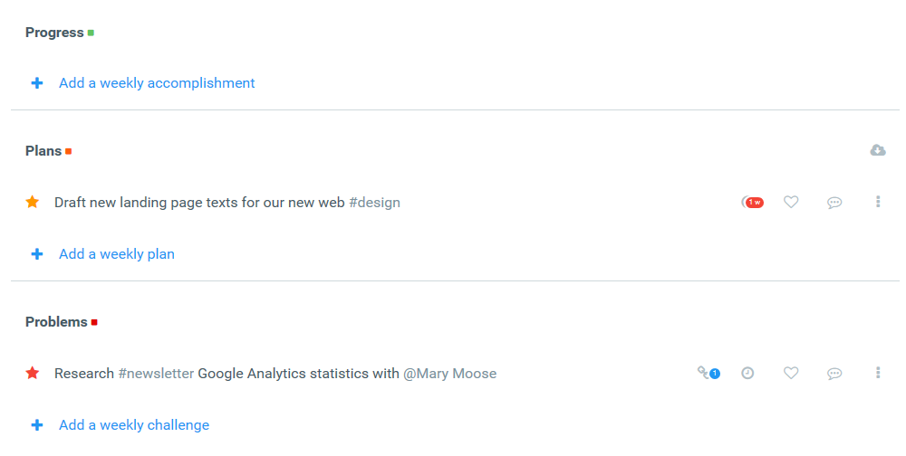Toggle red star on Research newsletter item
This screenshot has width=906, height=456.
pyautogui.click(x=33, y=373)
